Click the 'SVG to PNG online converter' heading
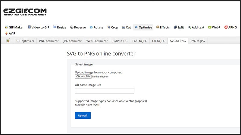 (101, 54)
